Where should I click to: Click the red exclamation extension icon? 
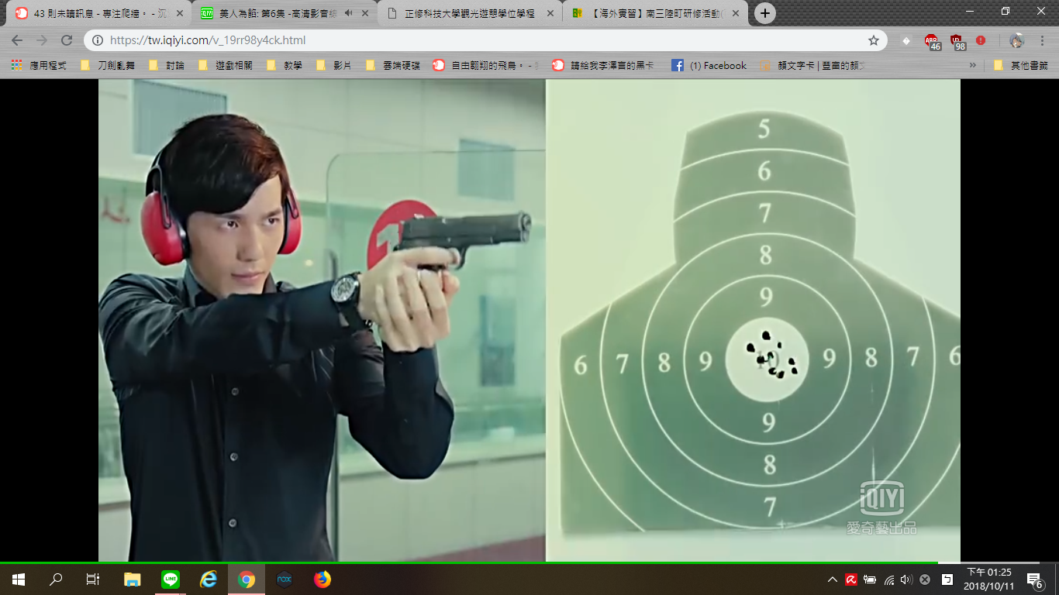981,40
